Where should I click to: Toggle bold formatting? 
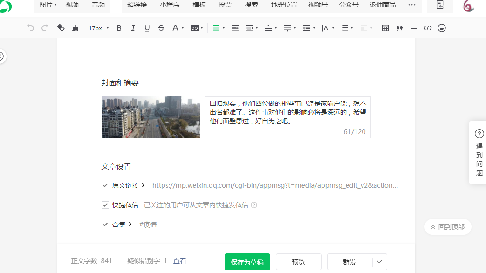pyautogui.click(x=119, y=28)
